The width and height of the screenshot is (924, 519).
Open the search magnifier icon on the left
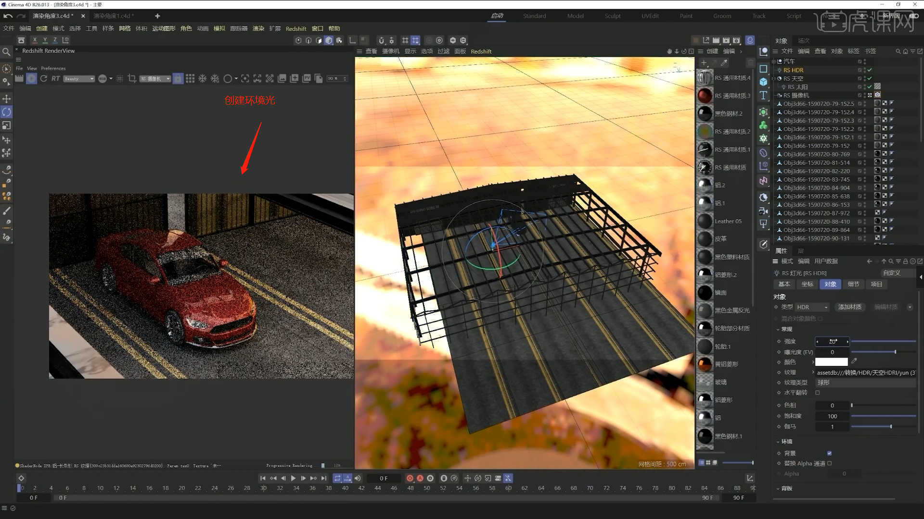[6, 51]
